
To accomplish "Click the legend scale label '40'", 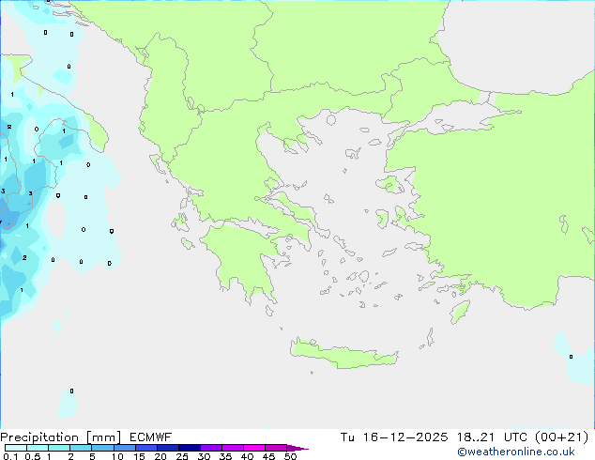I will 247,456.
